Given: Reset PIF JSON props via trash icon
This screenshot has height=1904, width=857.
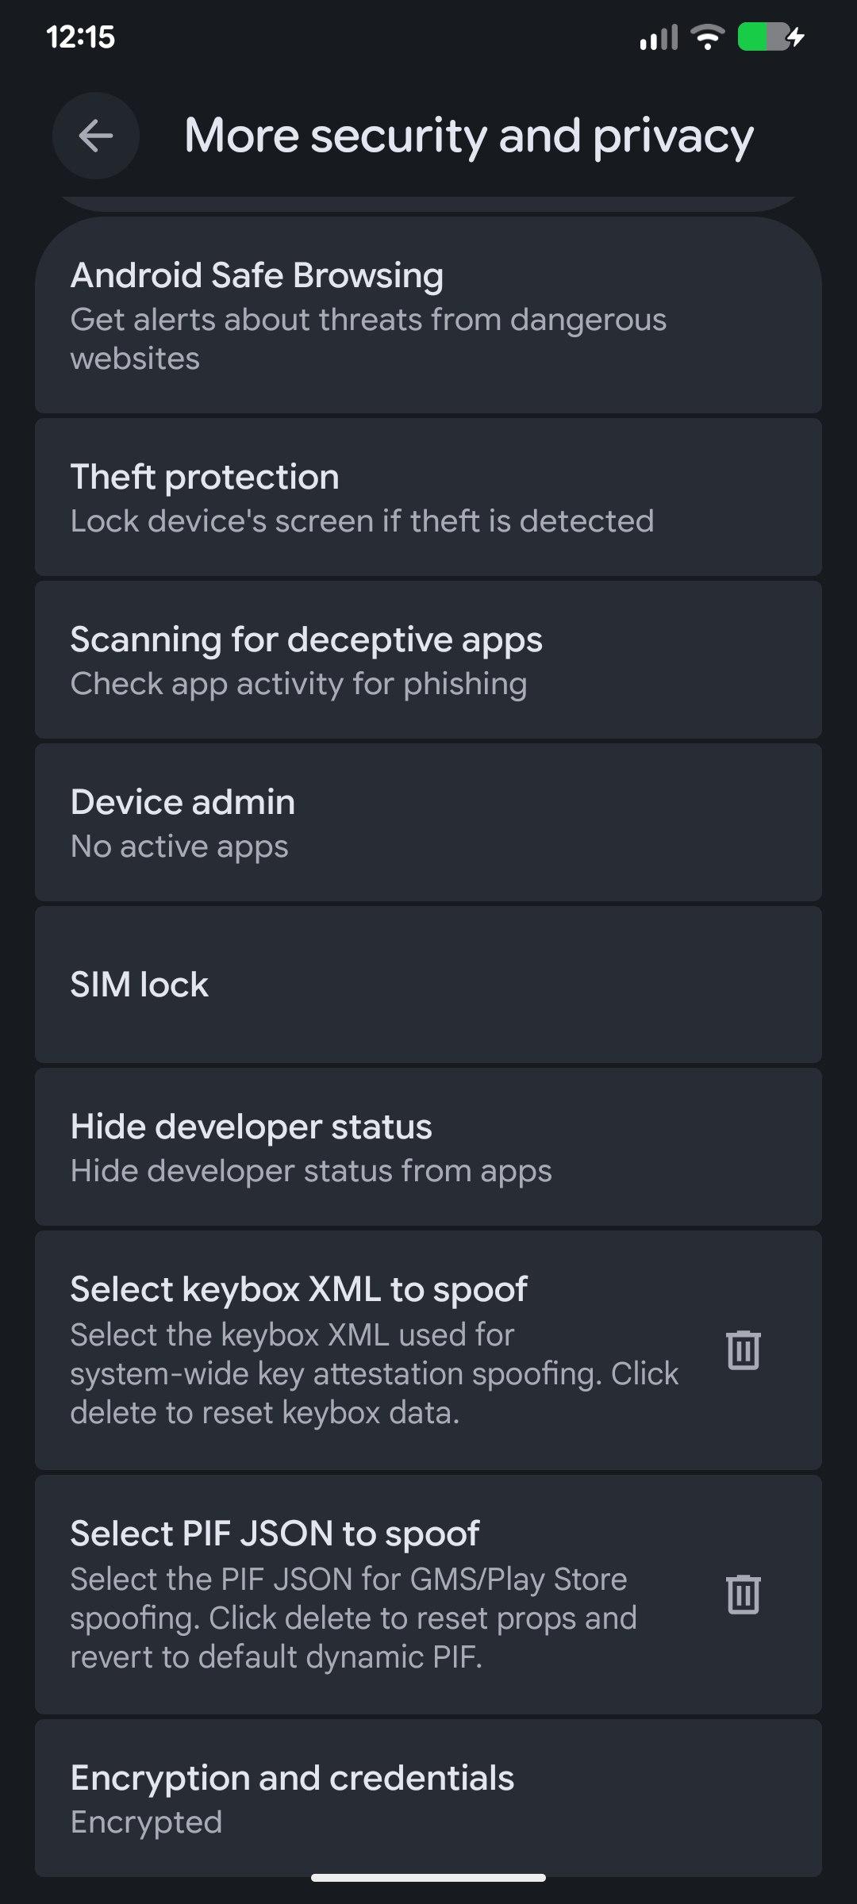Looking at the screenshot, I should tap(743, 1595).
